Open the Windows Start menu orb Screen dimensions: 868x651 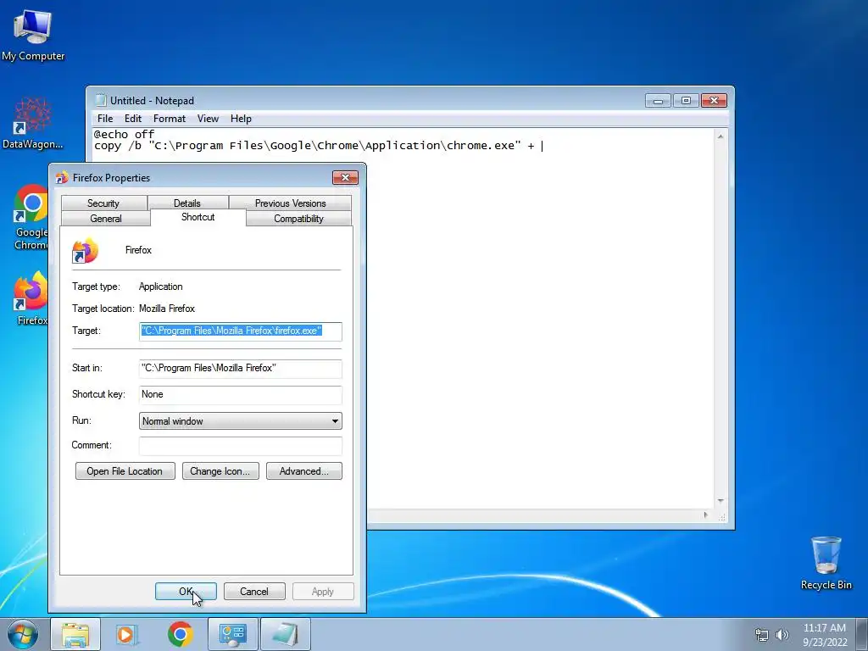coord(22,634)
